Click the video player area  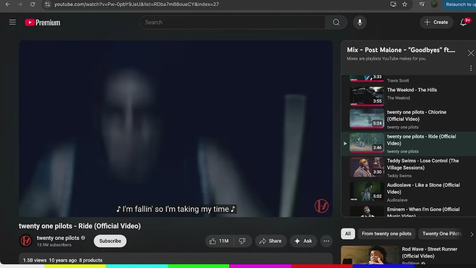click(x=176, y=128)
